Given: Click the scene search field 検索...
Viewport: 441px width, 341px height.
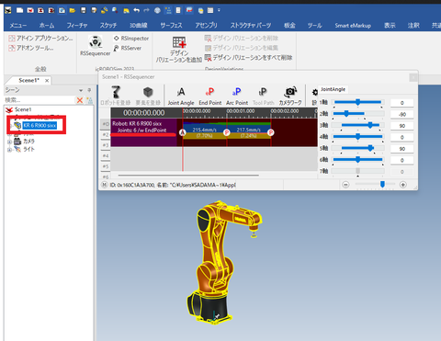Looking at the screenshot, I should point(40,100).
